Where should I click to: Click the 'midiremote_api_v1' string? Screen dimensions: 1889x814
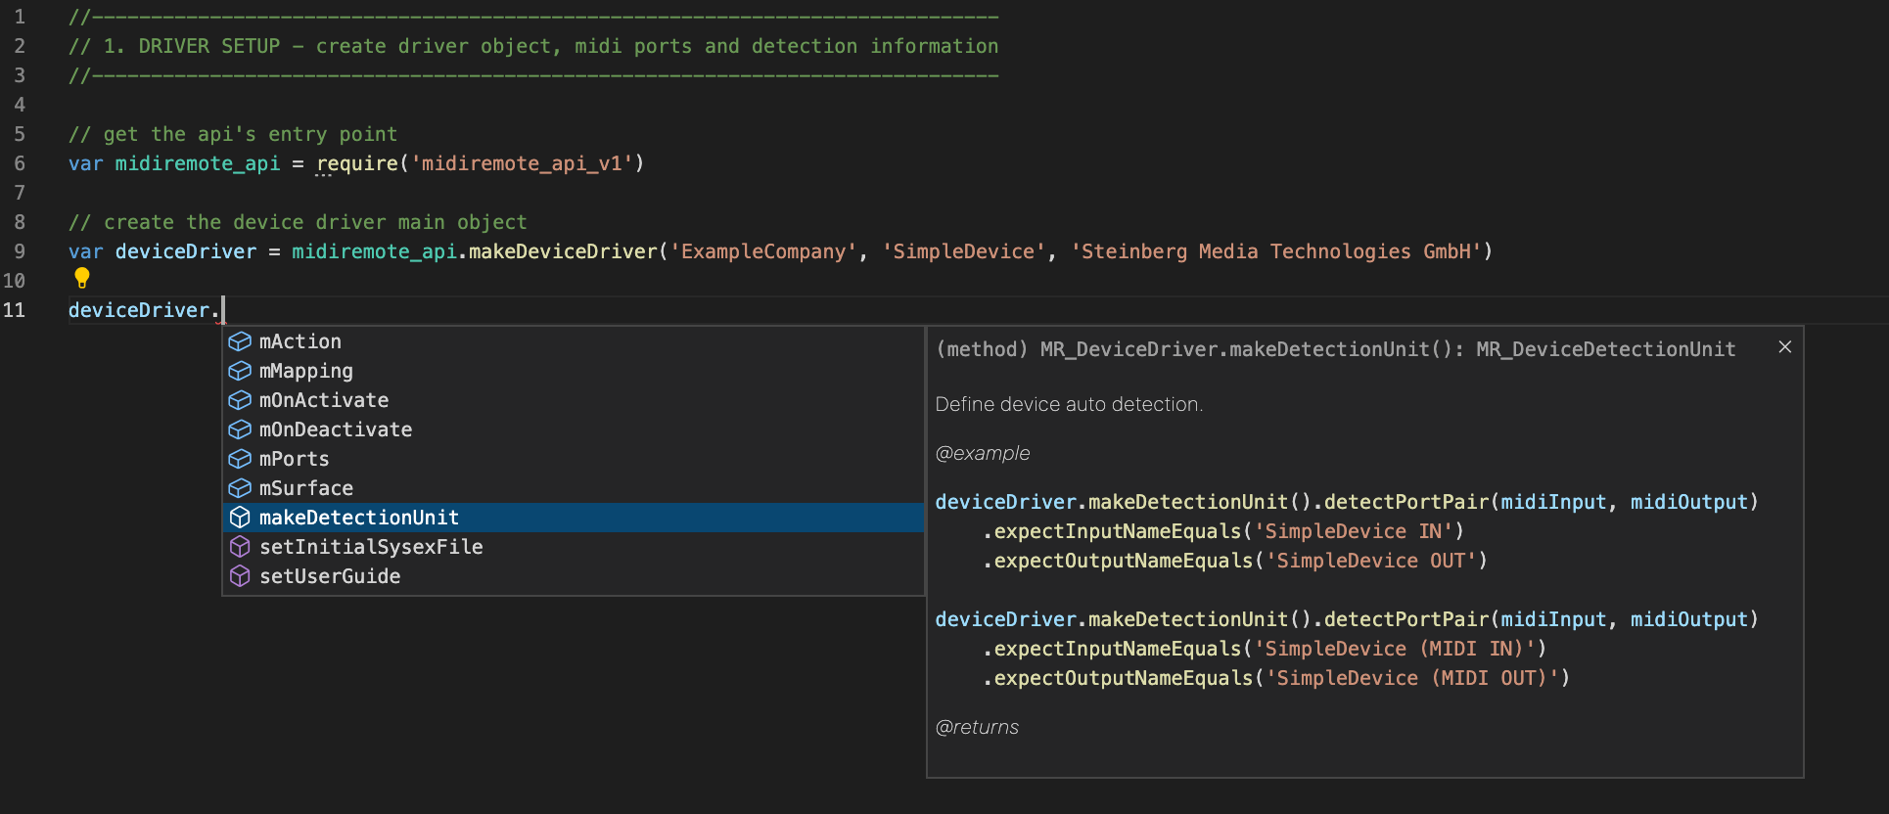coord(522,163)
